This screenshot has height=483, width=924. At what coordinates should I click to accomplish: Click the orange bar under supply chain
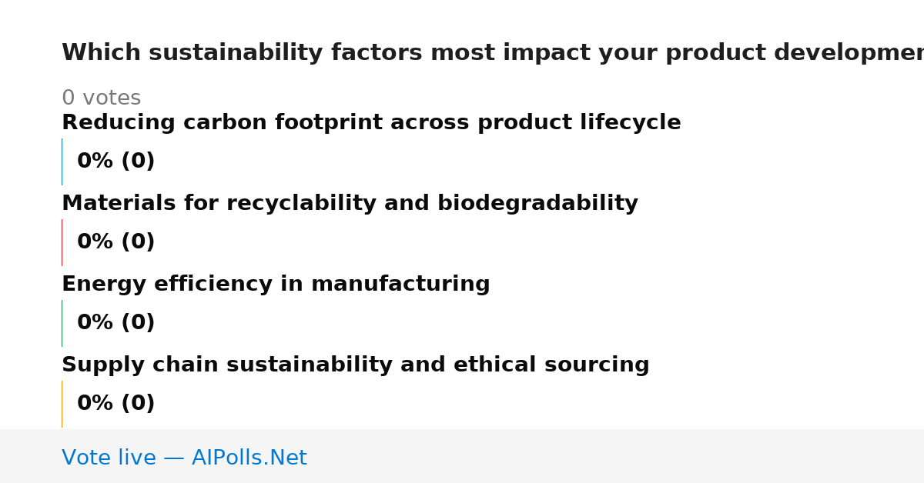(62, 404)
